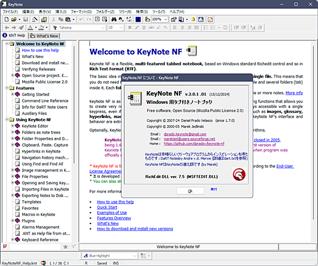Expand the Getting Started tree node
The image size is (318, 266).
point(12,94)
